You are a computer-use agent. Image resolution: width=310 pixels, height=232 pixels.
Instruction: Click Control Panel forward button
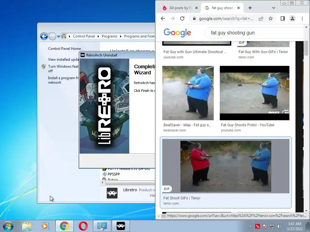(x=52, y=36)
